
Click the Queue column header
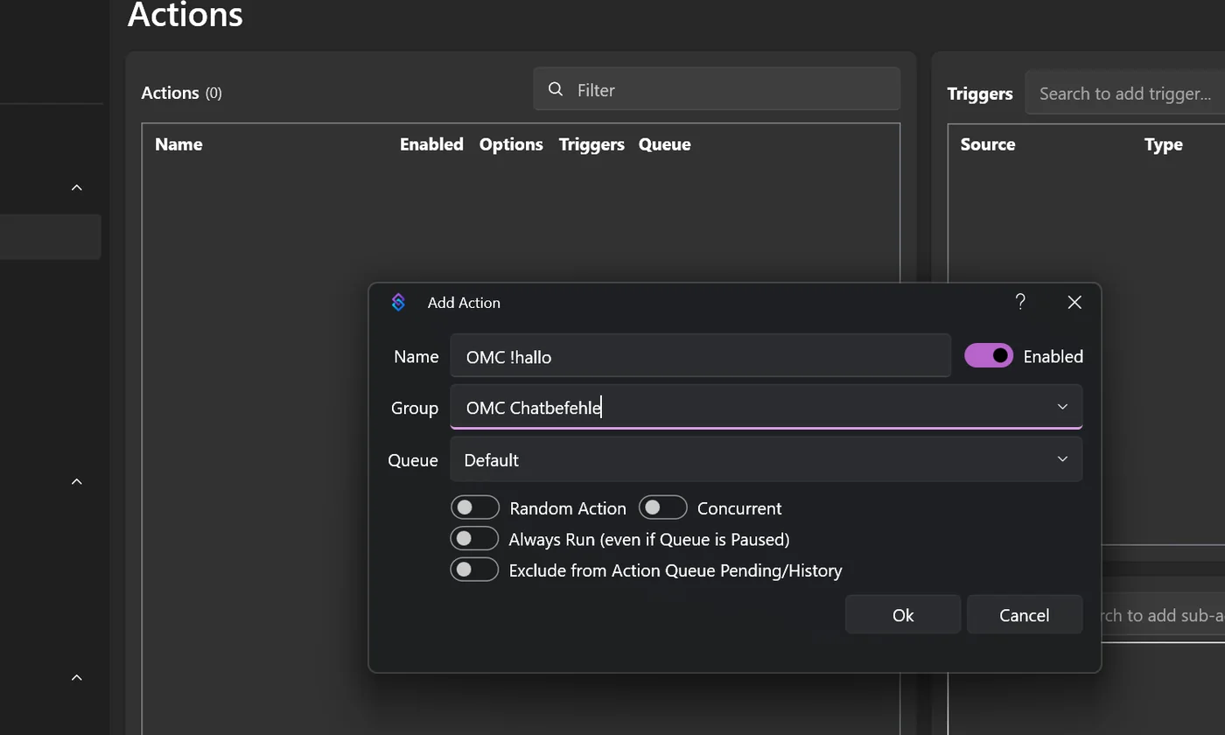click(665, 144)
